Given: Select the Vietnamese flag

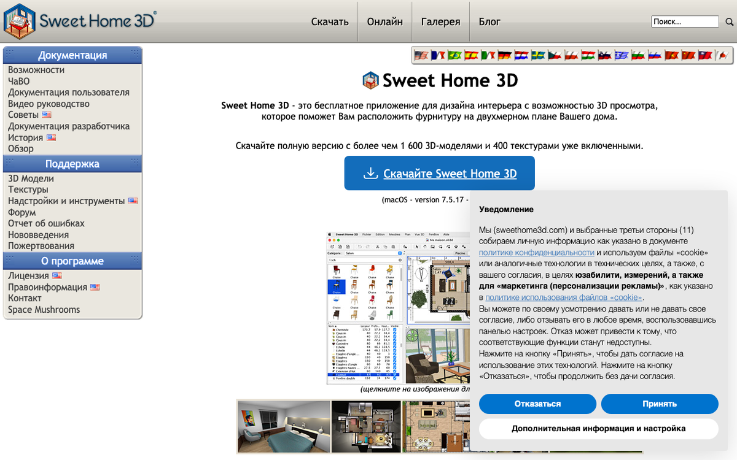Looking at the screenshot, I should (671, 55).
